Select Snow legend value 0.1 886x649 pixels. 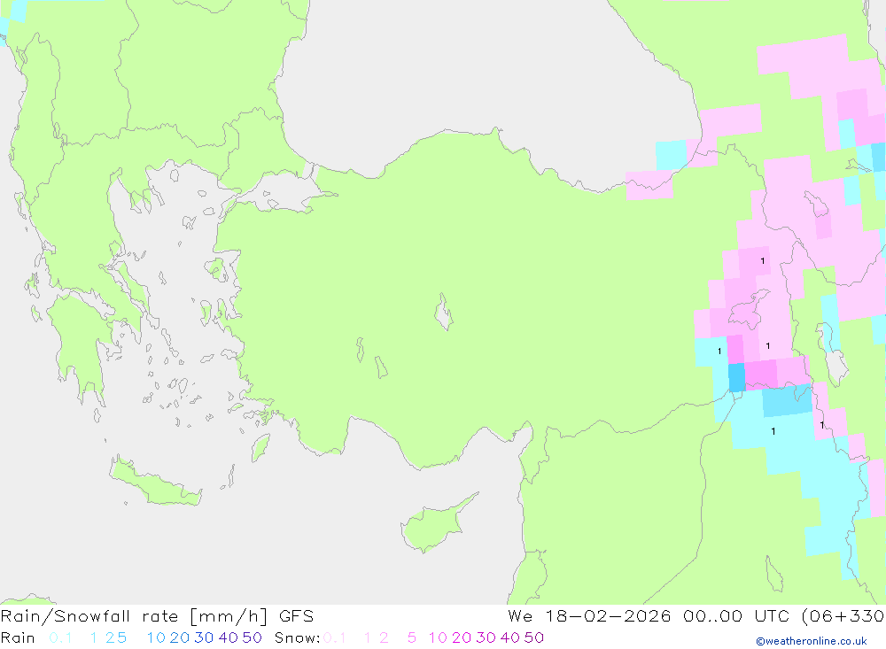click(x=335, y=637)
